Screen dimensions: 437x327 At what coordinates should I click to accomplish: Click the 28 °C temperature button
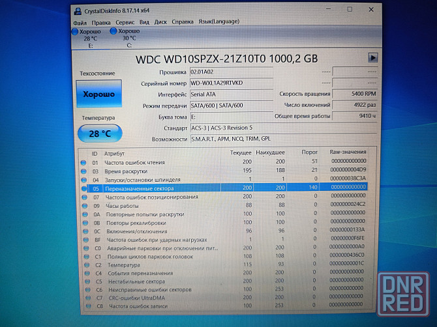(x=100, y=134)
